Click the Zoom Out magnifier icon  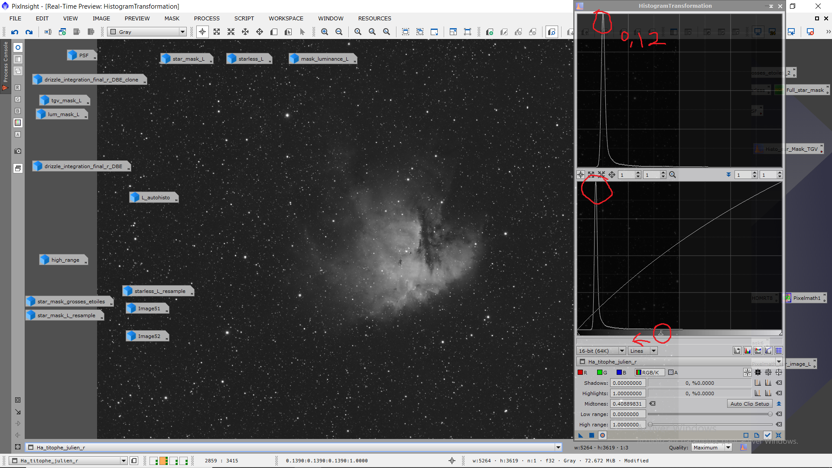point(339,32)
